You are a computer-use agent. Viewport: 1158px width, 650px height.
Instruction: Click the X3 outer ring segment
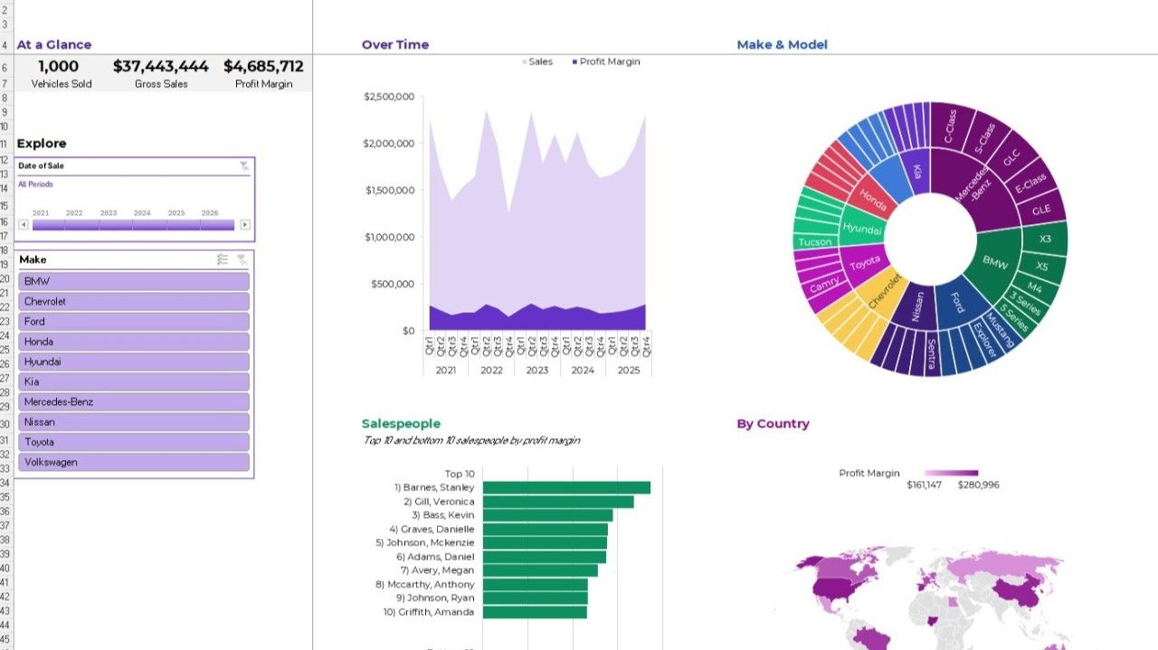1045,240
